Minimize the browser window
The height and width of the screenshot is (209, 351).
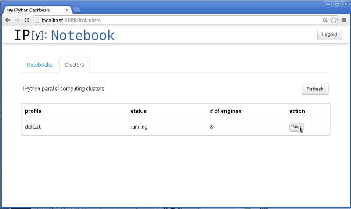(328, 4)
